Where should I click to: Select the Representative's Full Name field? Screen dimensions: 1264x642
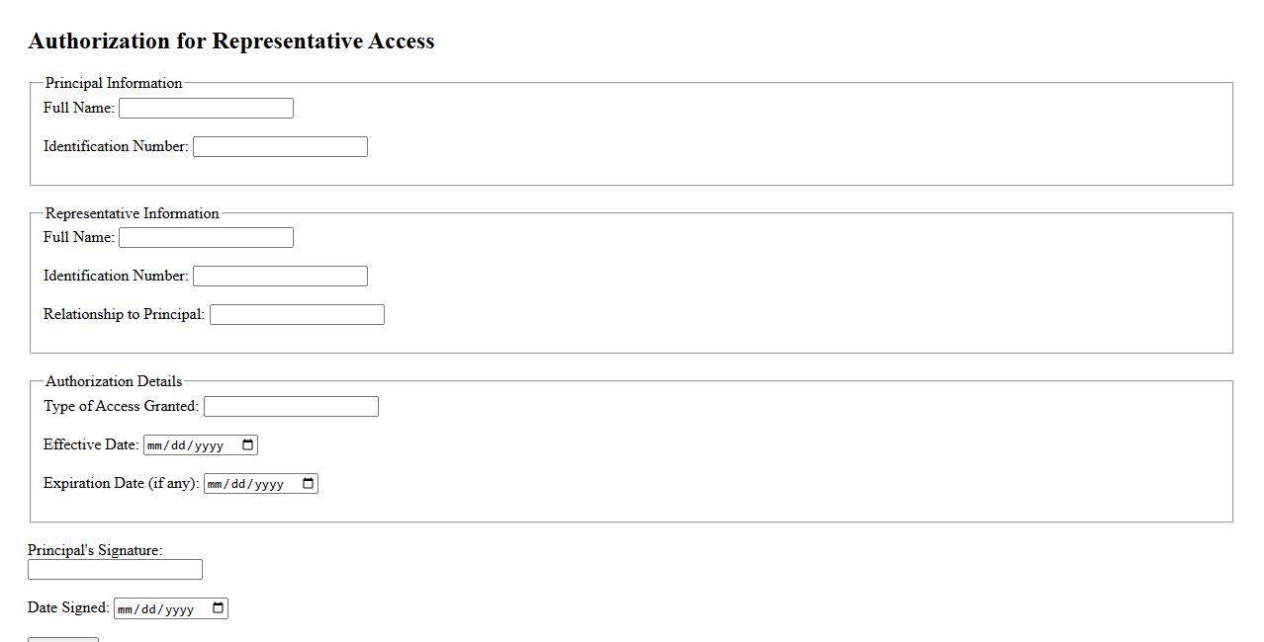click(206, 237)
